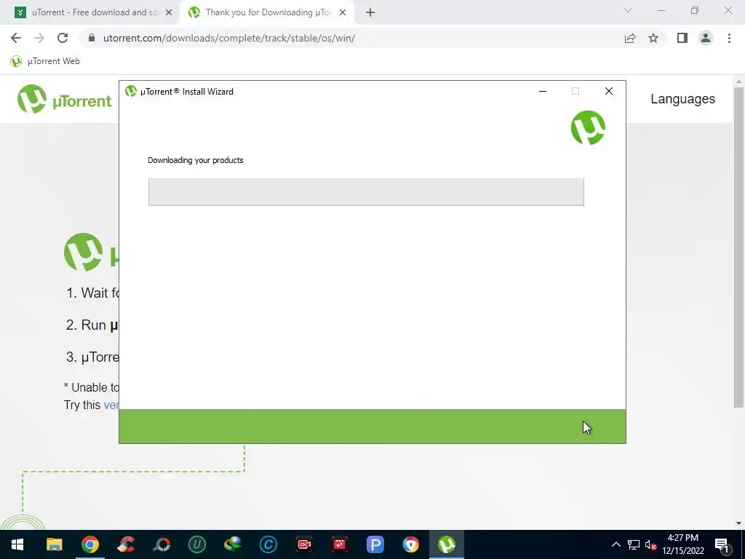Open the Windows Start menu
The width and height of the screenshot is (745, 559).
(x=17, y=544)
